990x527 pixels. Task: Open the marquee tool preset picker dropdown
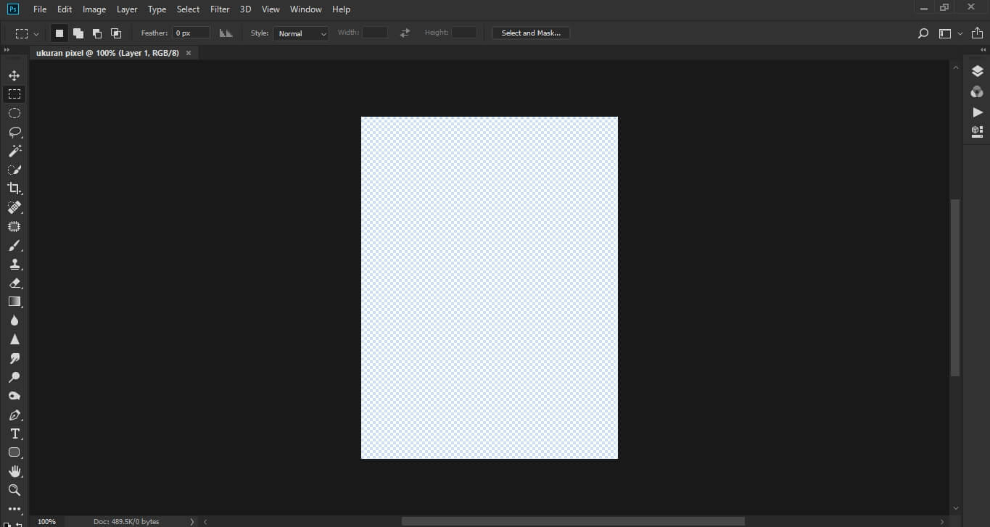click(35, 33)
